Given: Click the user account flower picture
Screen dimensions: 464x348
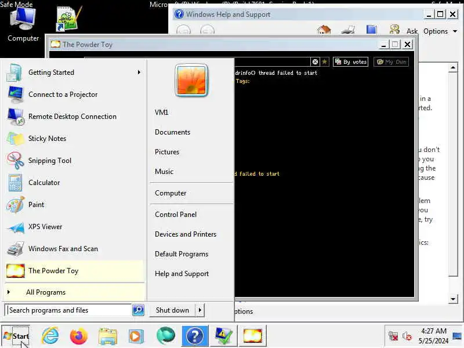Looking at the screenshot, I should coord(191,80).
